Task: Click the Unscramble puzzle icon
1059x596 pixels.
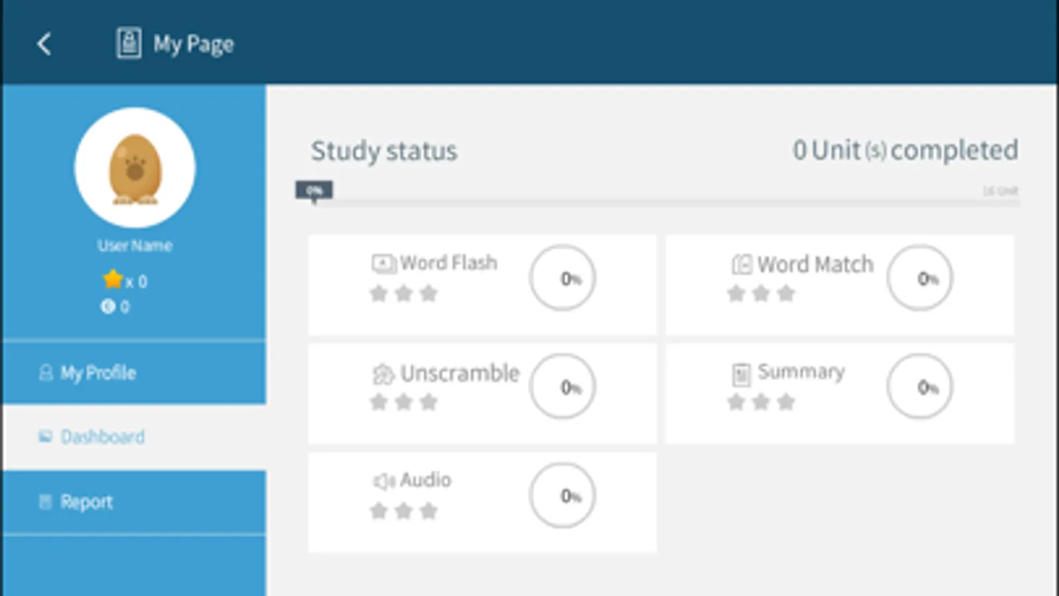Action: tap(383, 374)
